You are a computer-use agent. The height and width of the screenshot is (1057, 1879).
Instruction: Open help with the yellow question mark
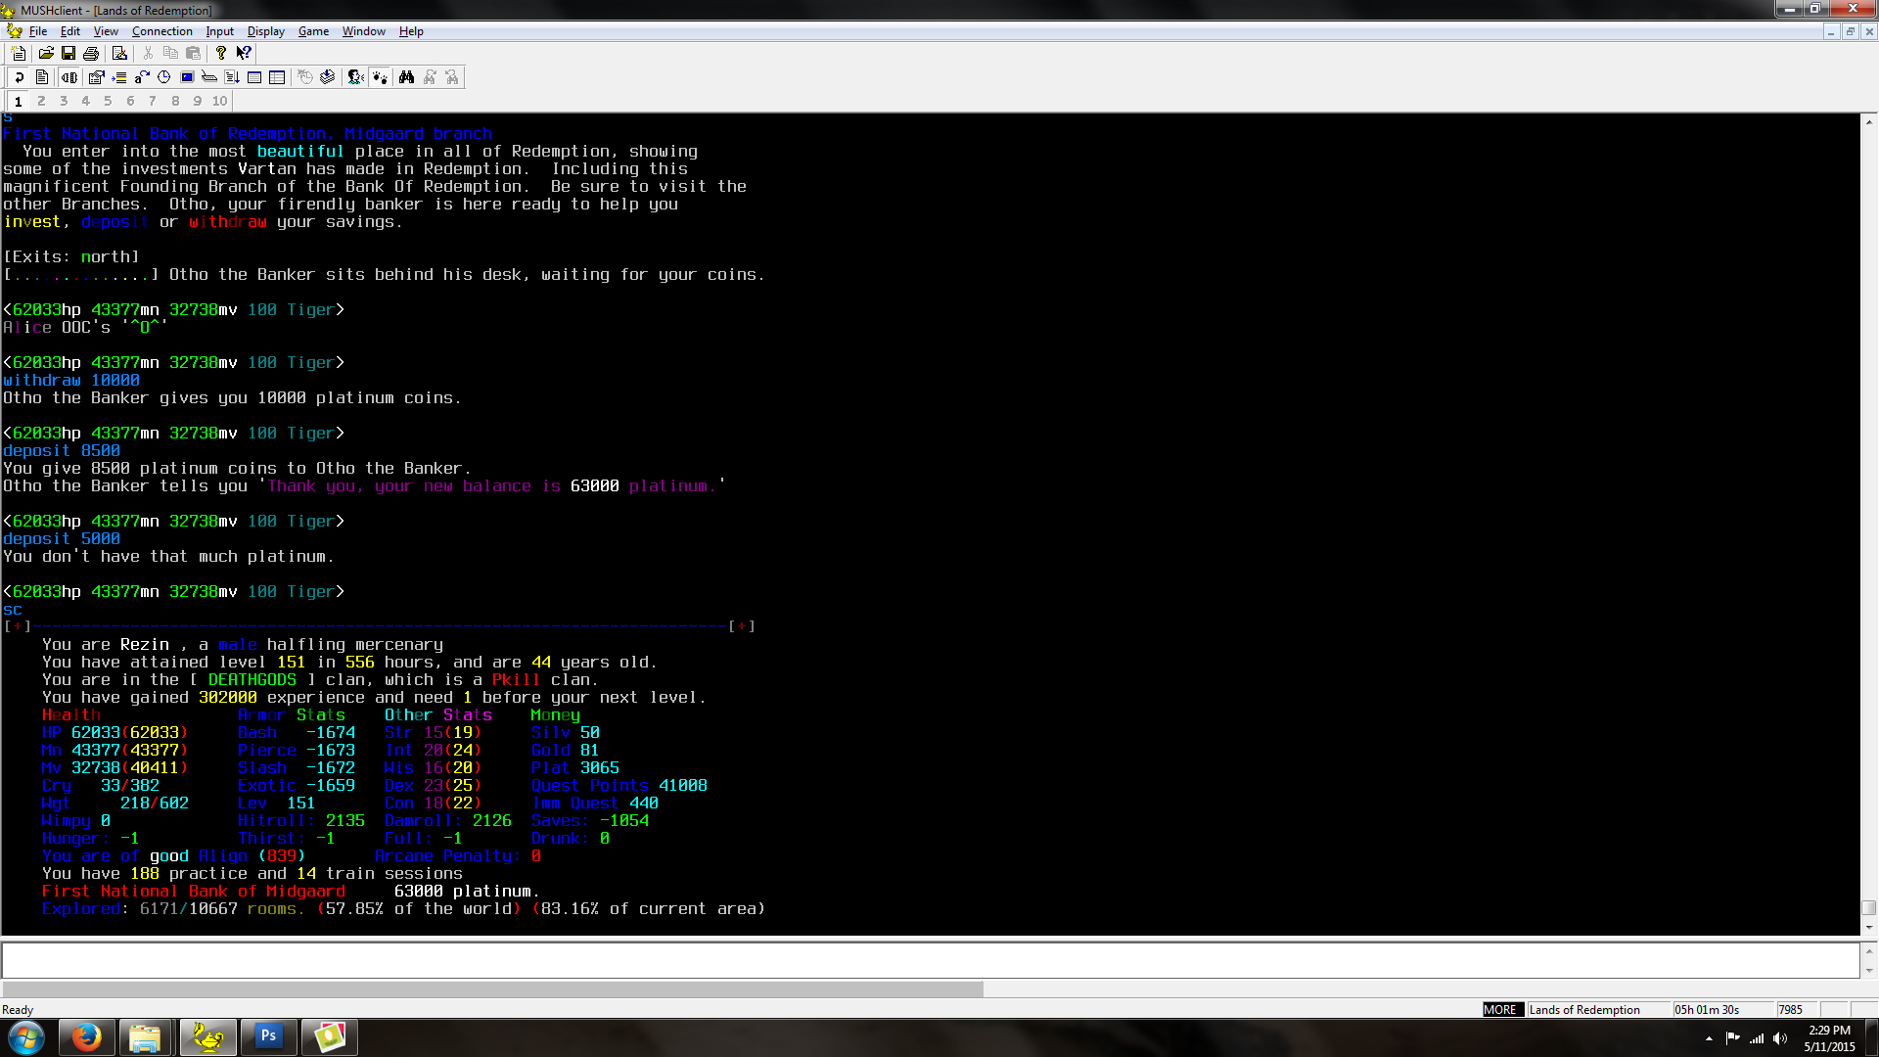[221, 53]
